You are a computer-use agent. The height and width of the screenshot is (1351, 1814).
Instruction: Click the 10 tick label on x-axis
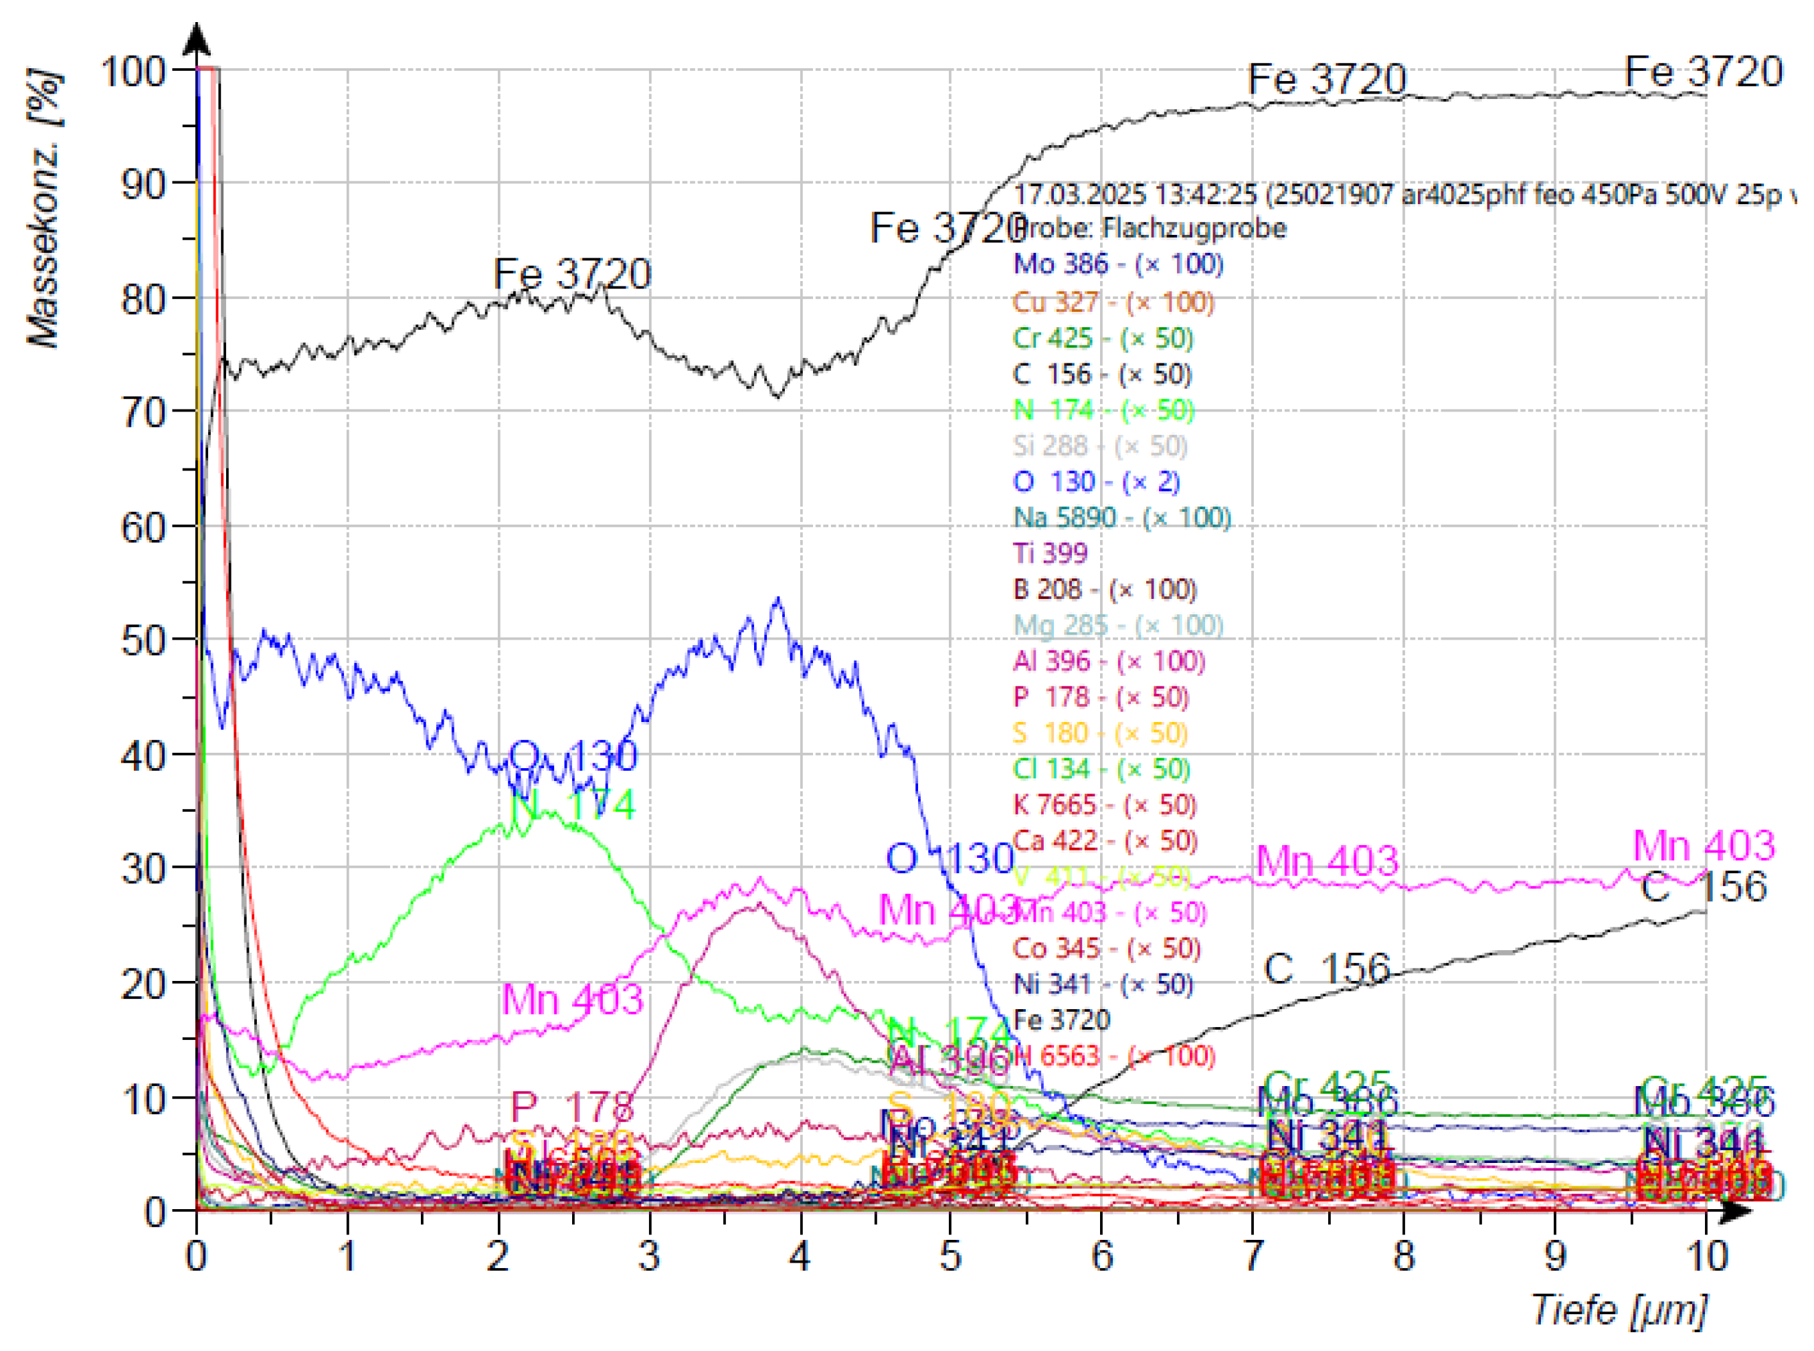tap(1707, 1256)
